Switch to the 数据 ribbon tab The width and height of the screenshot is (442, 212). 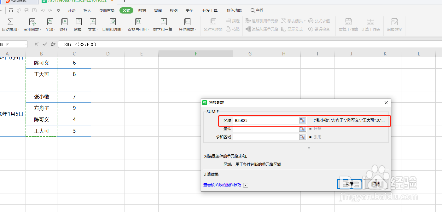click(142, 10)
